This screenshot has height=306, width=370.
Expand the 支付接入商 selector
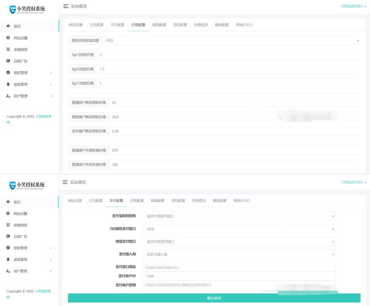(239, 254)
